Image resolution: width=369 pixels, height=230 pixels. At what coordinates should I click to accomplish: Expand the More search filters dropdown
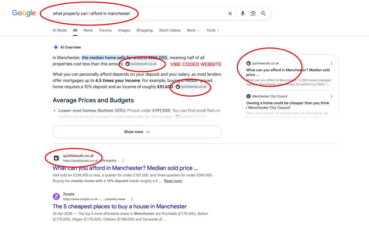coord(193,30)
